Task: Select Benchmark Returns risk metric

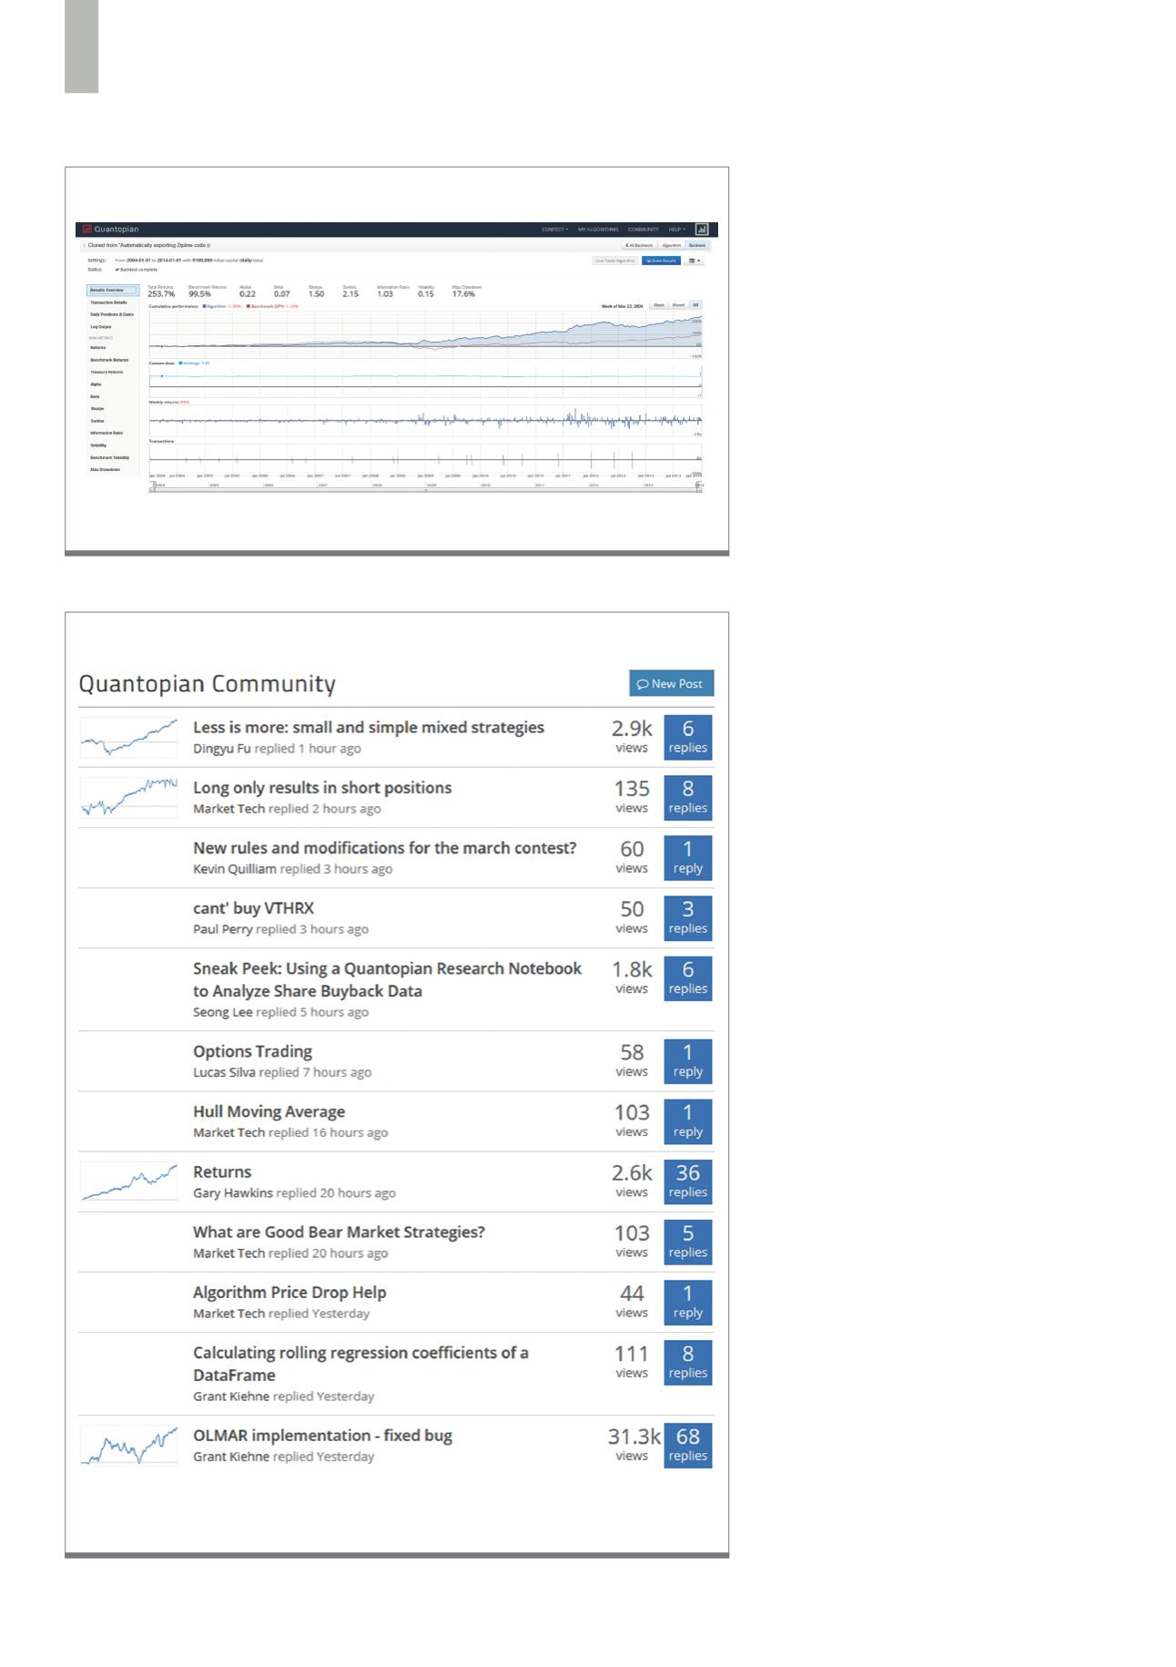Action: pos(109,360)
